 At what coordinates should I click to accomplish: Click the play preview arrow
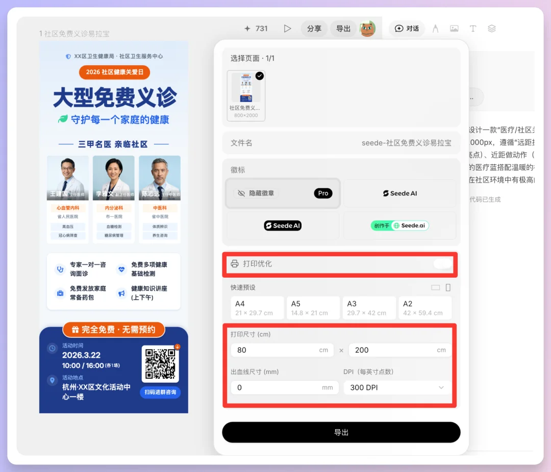287,29
